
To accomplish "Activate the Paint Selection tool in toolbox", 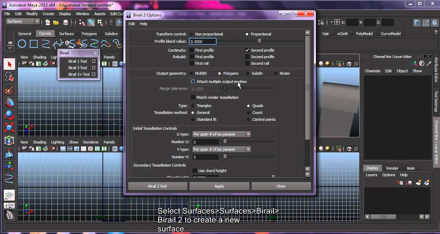I will point(9,90).
